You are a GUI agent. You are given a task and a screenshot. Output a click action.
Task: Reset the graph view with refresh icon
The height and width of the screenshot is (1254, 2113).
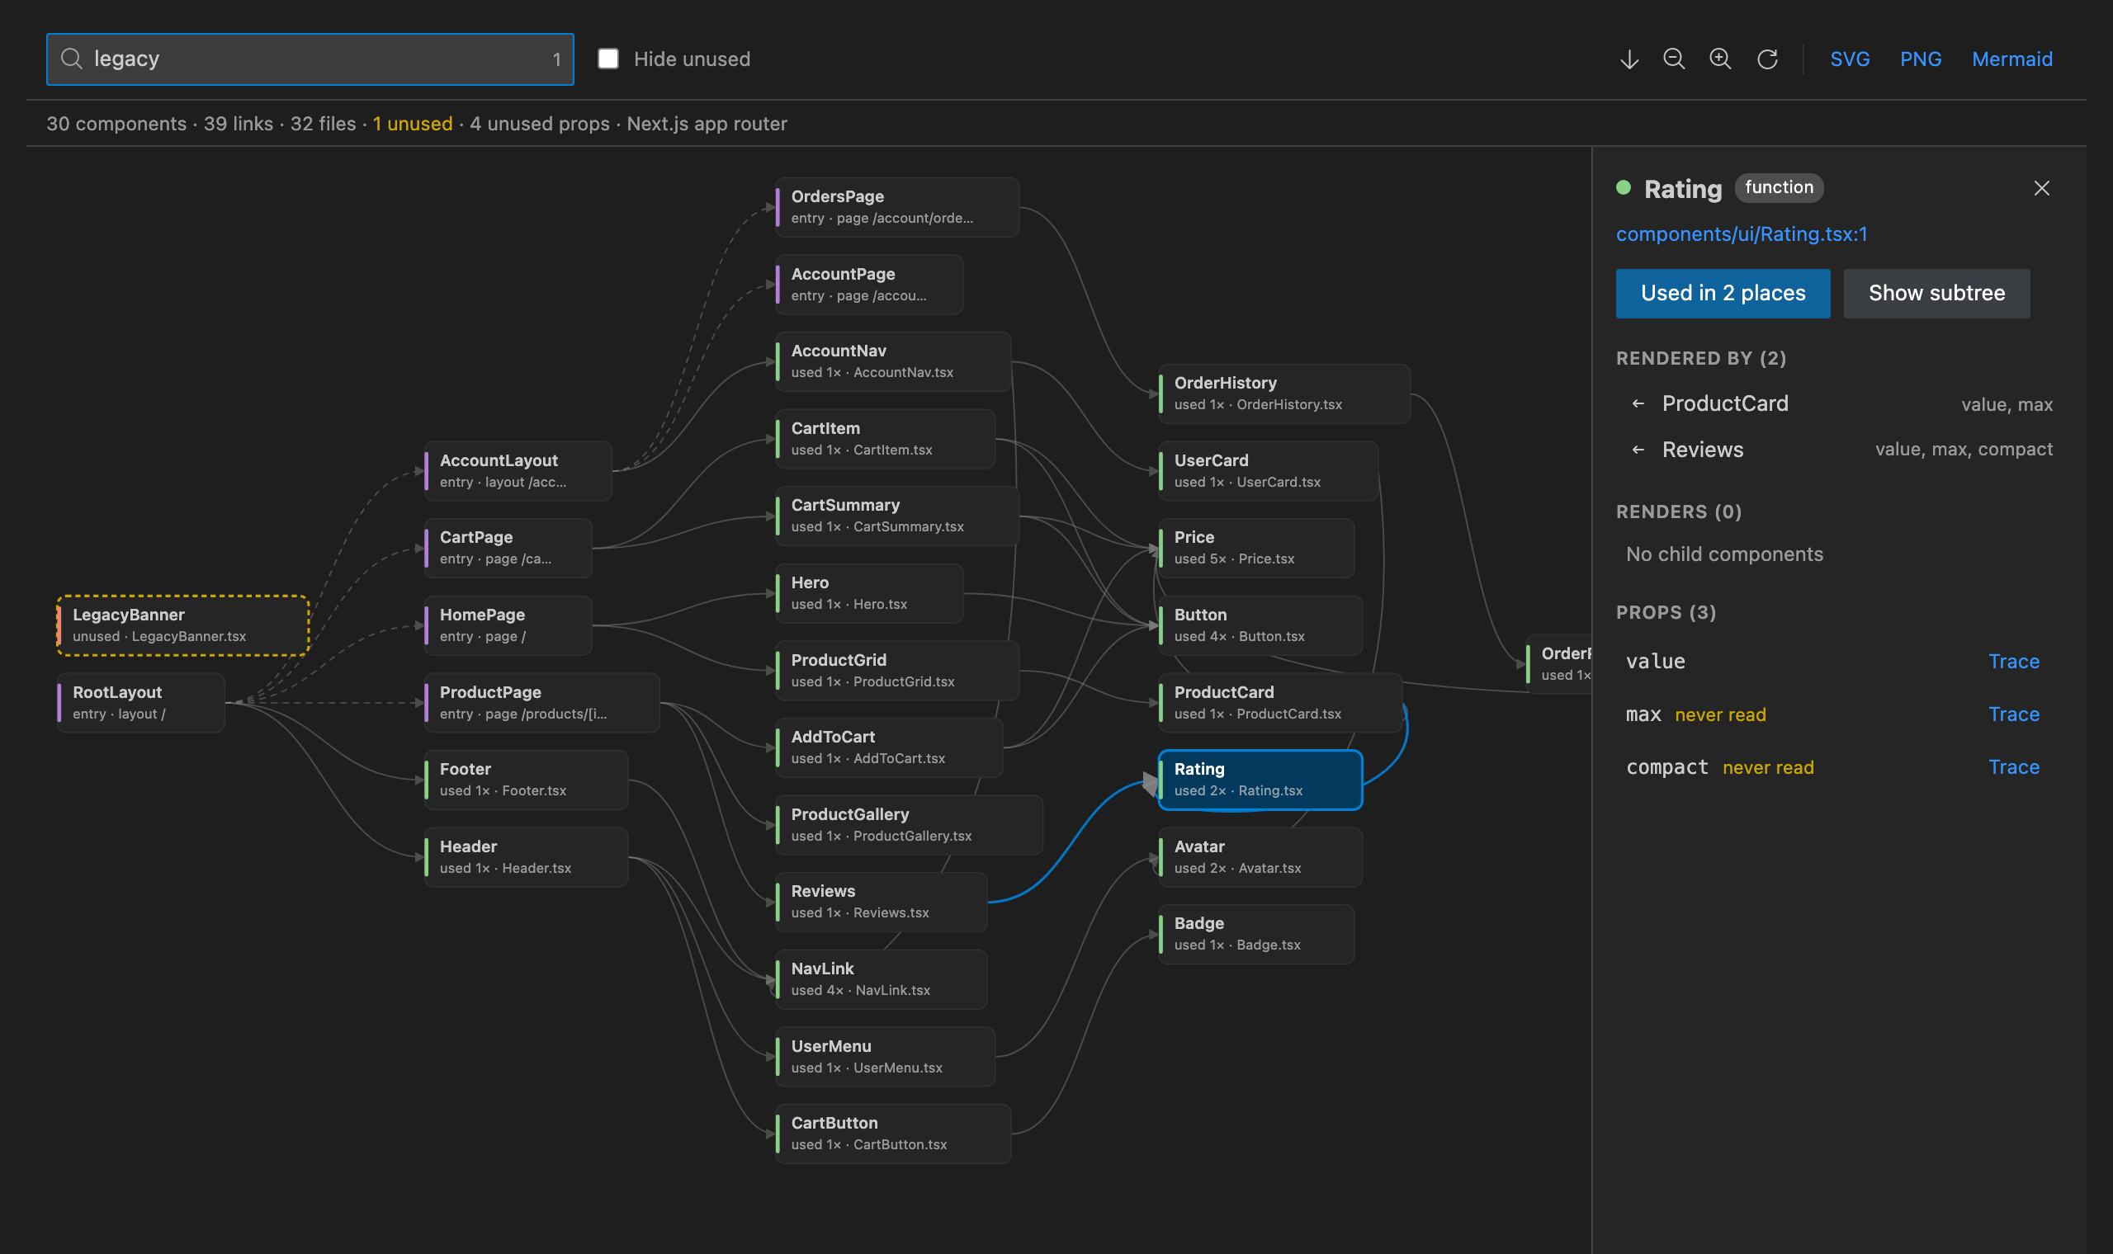pyautogui.click(x=1767, y=59)
